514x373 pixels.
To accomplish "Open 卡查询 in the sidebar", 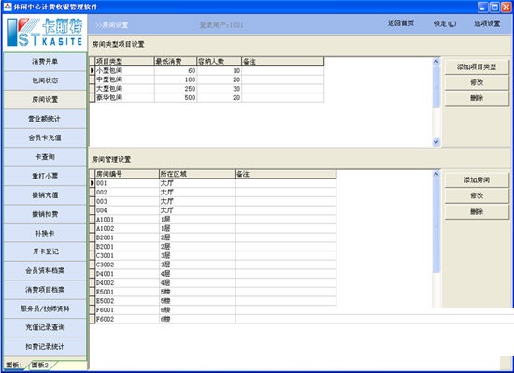I will pos(45,157).
